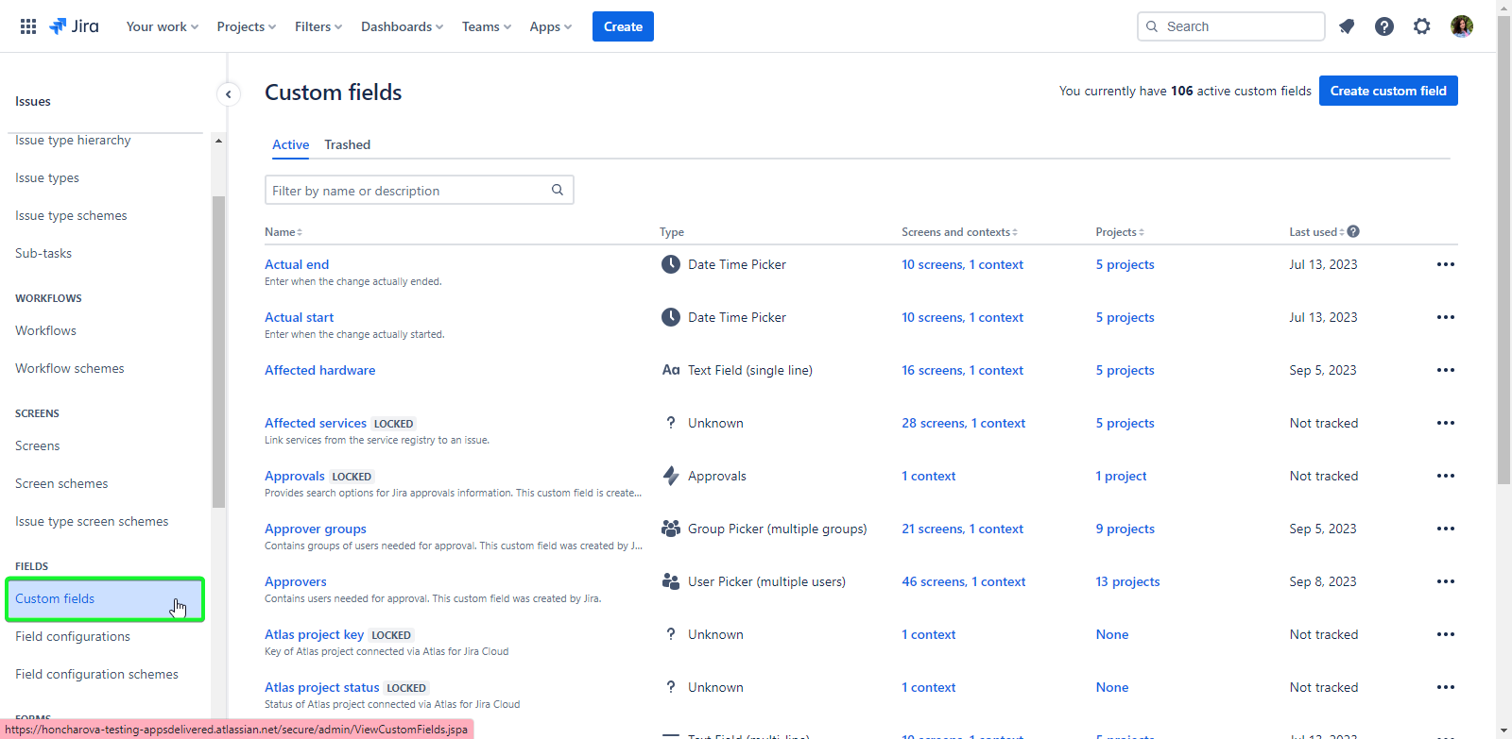Open the notifications icon

click(1347, 26)
